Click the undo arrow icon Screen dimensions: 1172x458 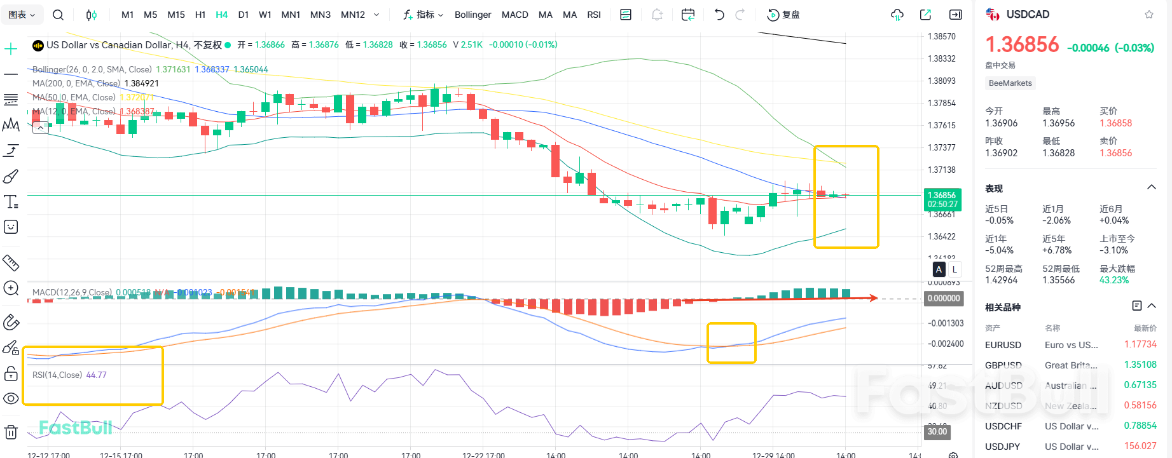click(719, 15)
